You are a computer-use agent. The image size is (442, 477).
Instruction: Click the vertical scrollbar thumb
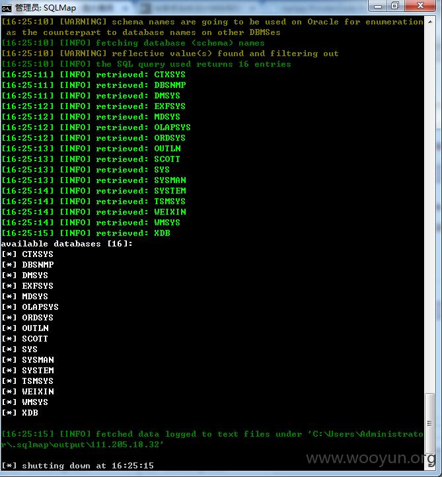(429, 423)
